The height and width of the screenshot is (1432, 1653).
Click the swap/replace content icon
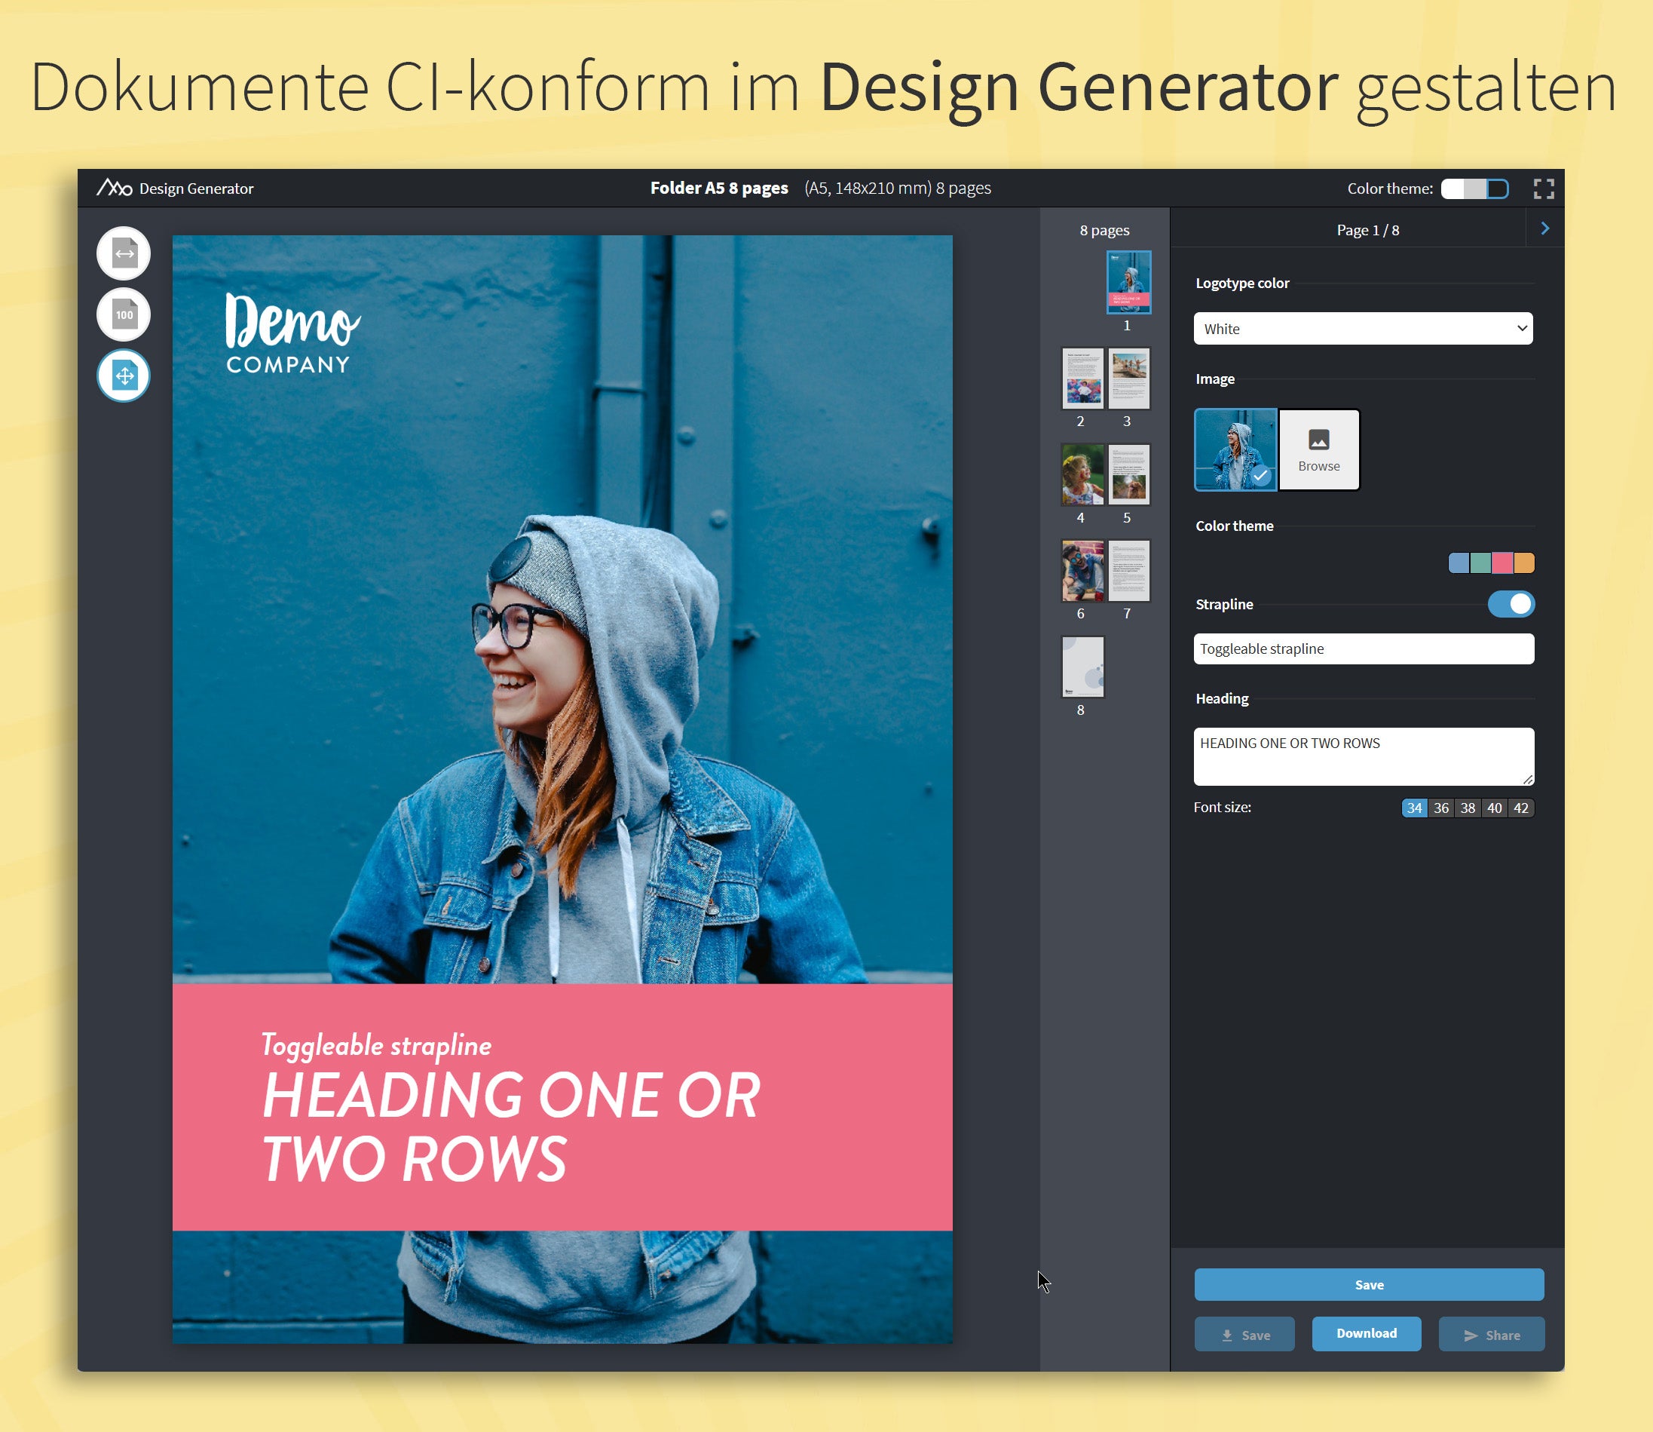[124, 256]
